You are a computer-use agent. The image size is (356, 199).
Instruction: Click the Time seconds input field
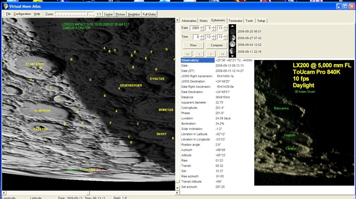(x=220, y=37)
